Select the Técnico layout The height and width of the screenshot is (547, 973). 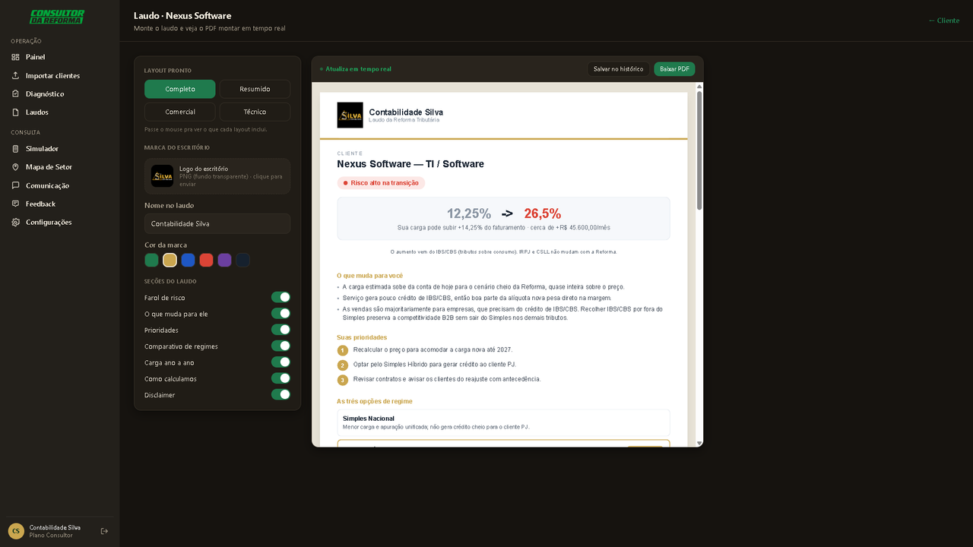[255, 112]
